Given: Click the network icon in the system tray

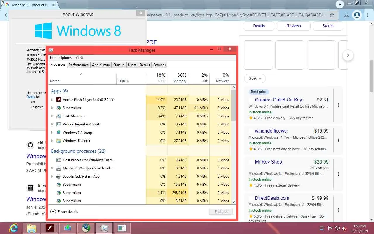Looking at the screenshot, I should click(337, 228).
